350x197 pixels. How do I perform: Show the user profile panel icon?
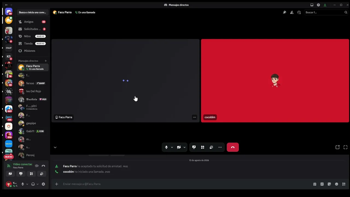pos(299,12)
